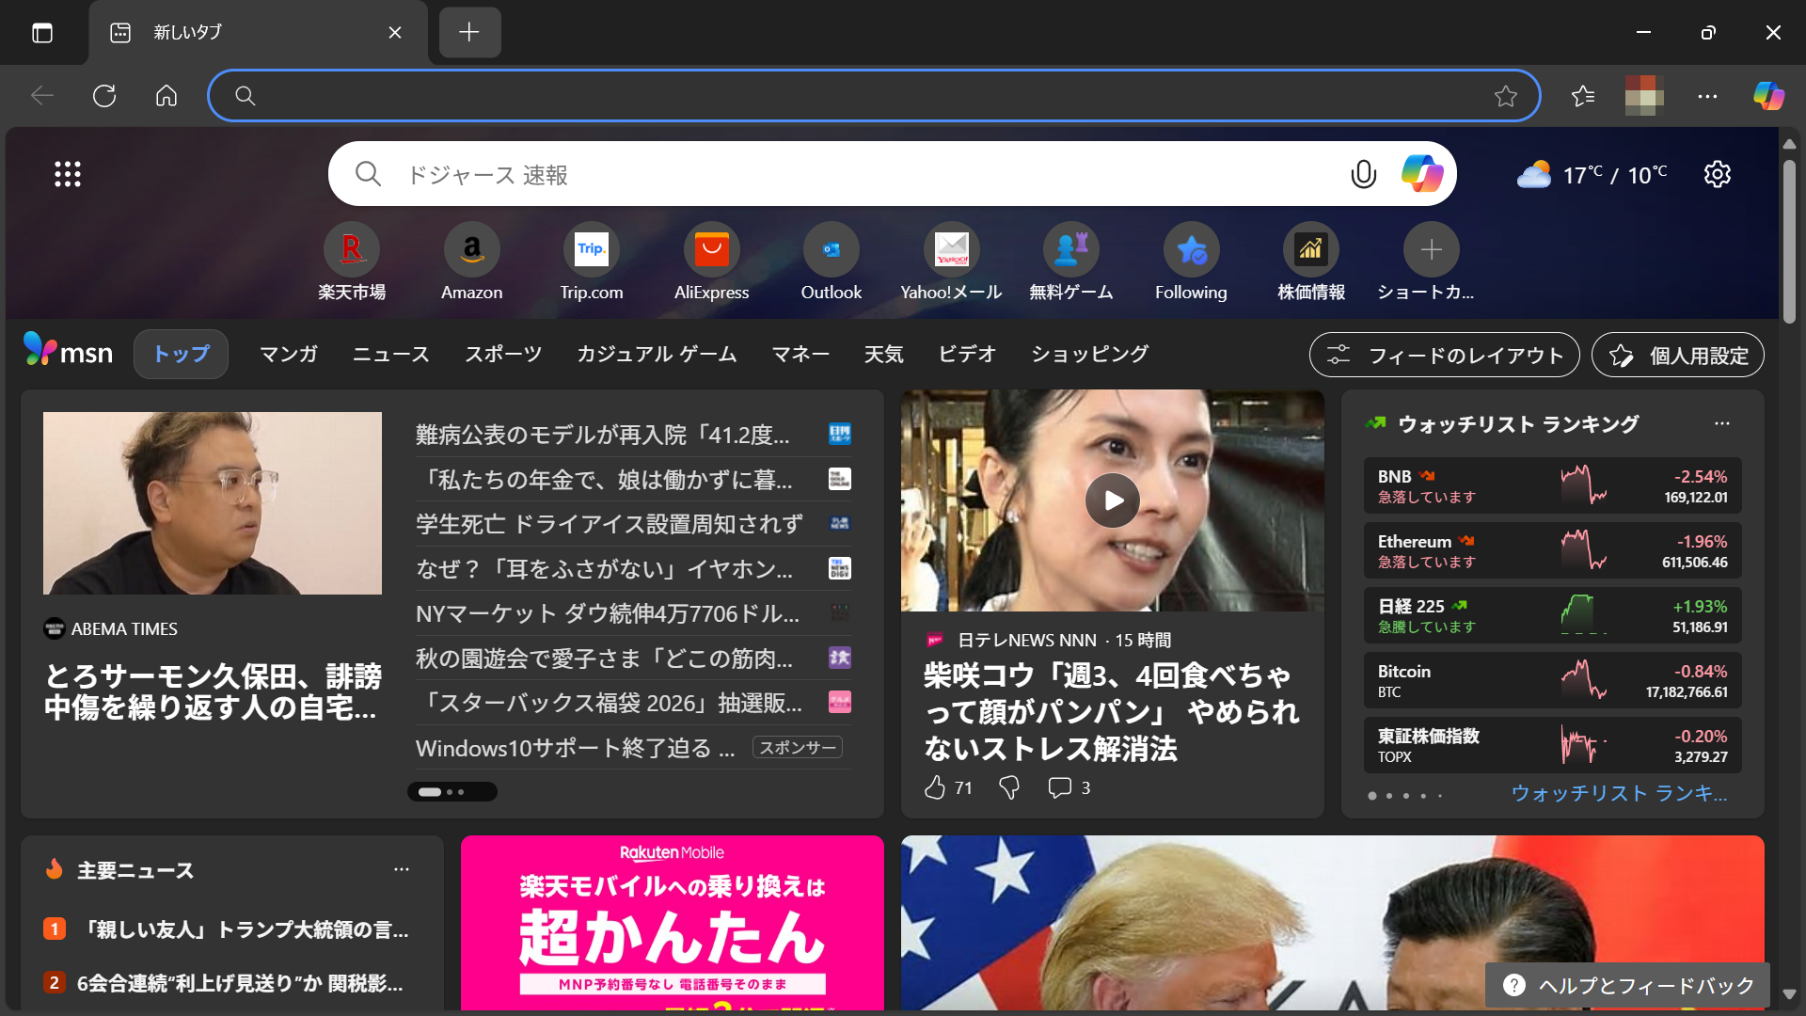Switch to the スポーツ tab
Image resolution: width=1806 pixels, height=1016 pixels.
502,354
